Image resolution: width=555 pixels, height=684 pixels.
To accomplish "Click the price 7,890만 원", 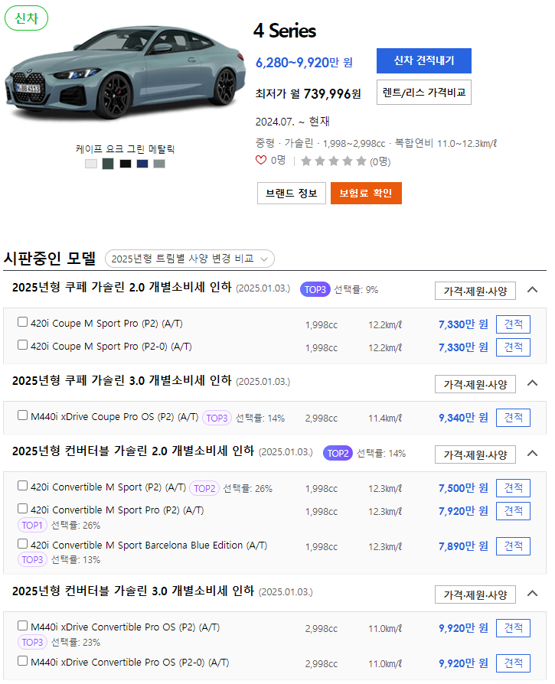I will pos(463,546).
